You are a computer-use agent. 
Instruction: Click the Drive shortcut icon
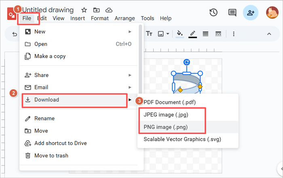coord(28,143)
